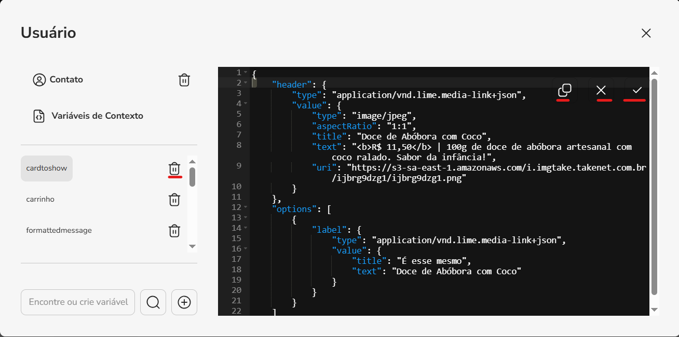
Task: Confirm the JSON edit with checkmark icon
Action: point(637,90)
